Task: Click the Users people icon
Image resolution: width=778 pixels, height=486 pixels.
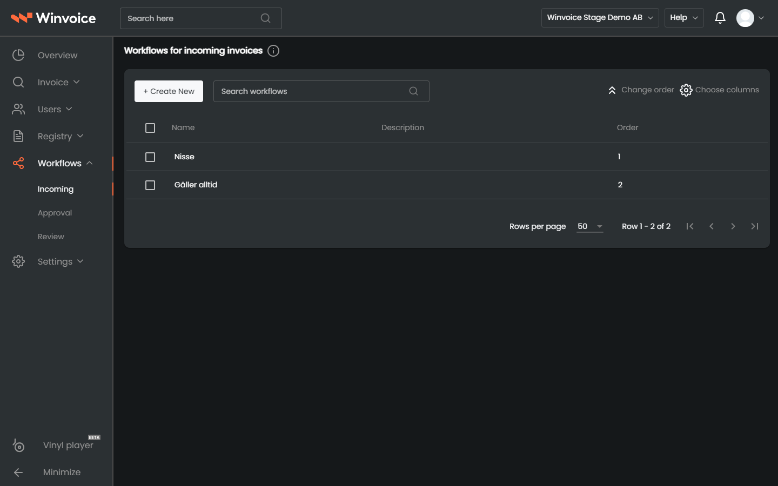Action: pyautogui.click(x=18, y=109)
